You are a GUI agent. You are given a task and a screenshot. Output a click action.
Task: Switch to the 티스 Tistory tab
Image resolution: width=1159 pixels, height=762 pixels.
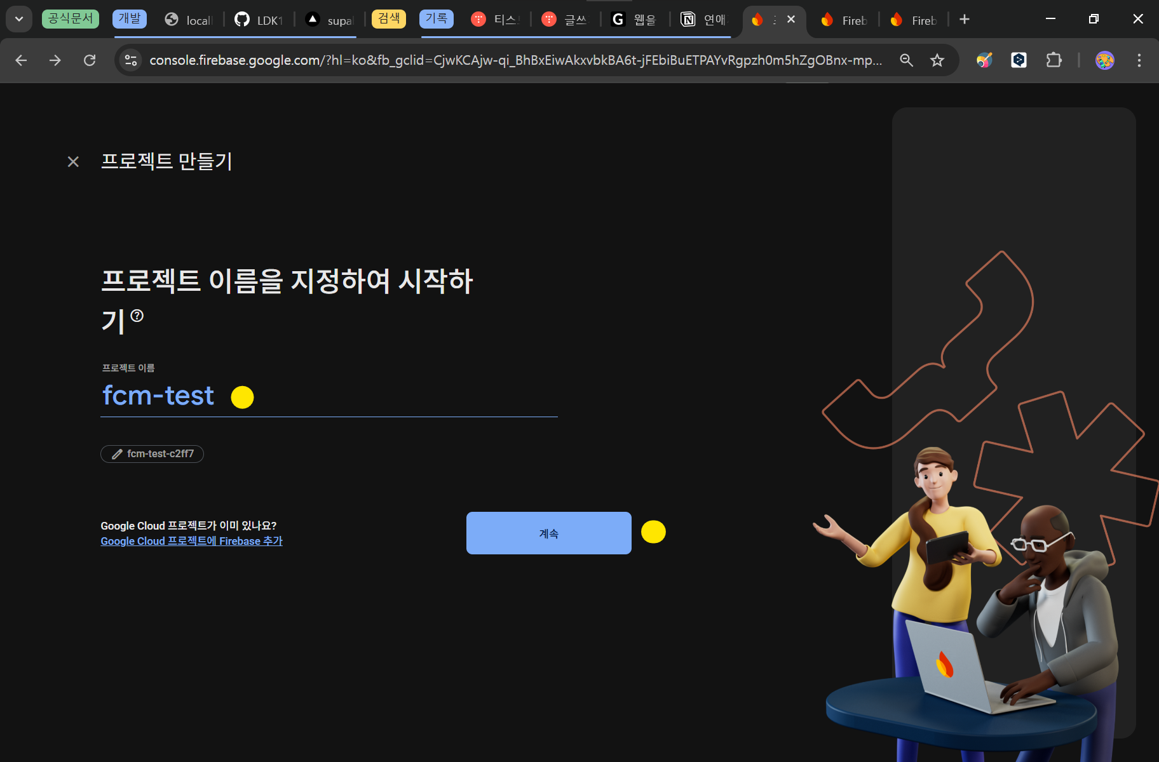[496, 20]
